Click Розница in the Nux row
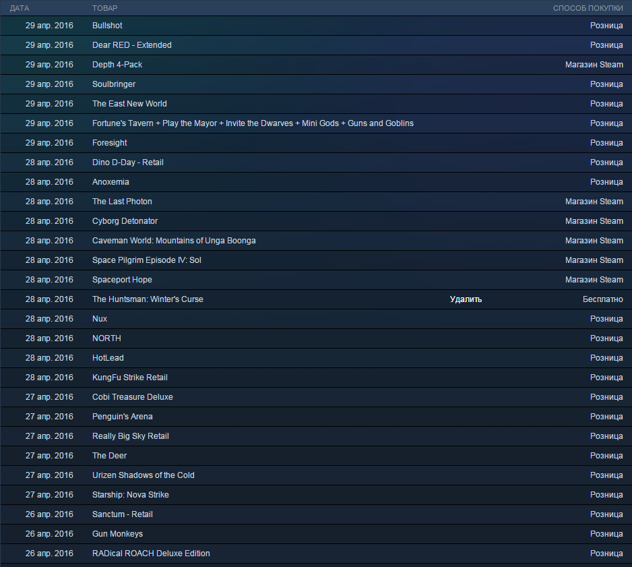The height and width of the screenshot is (567, 632). point(606,319)
